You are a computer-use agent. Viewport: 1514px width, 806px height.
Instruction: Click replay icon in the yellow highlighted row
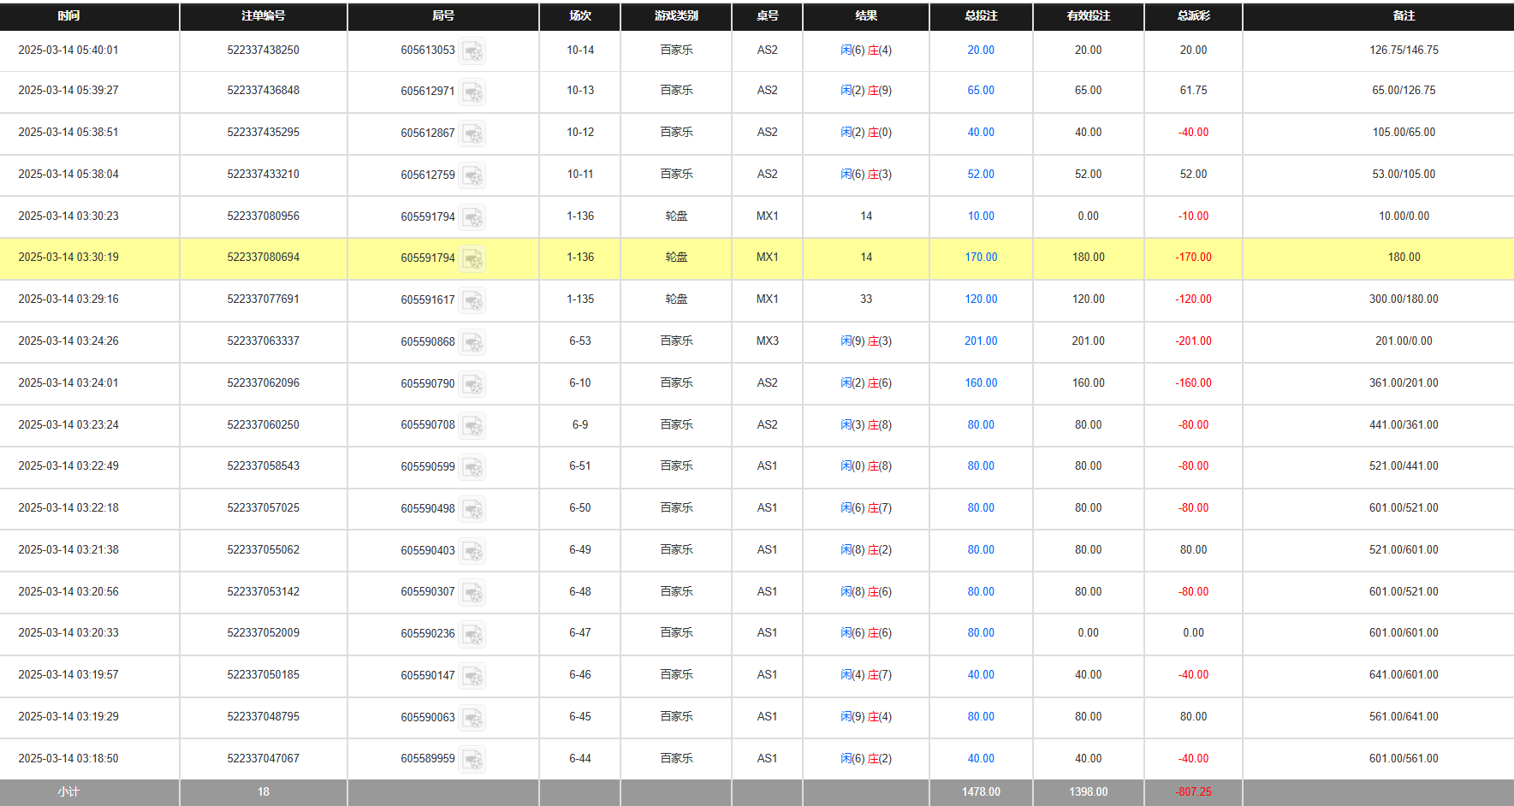[472, 258]
